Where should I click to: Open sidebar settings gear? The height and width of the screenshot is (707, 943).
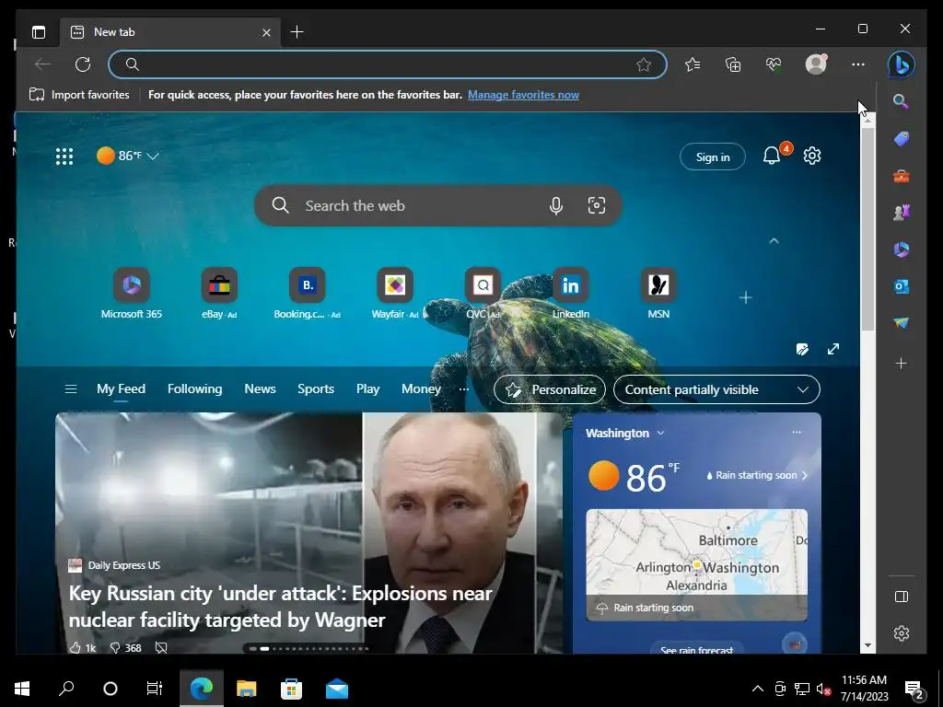901,633
